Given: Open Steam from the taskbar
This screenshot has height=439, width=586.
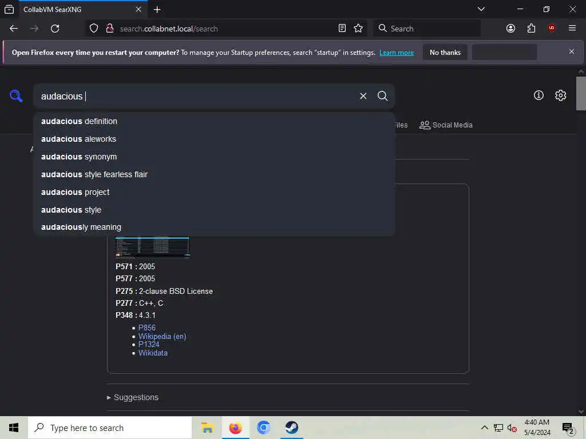Looking at the screenshot, I should 291,428.
